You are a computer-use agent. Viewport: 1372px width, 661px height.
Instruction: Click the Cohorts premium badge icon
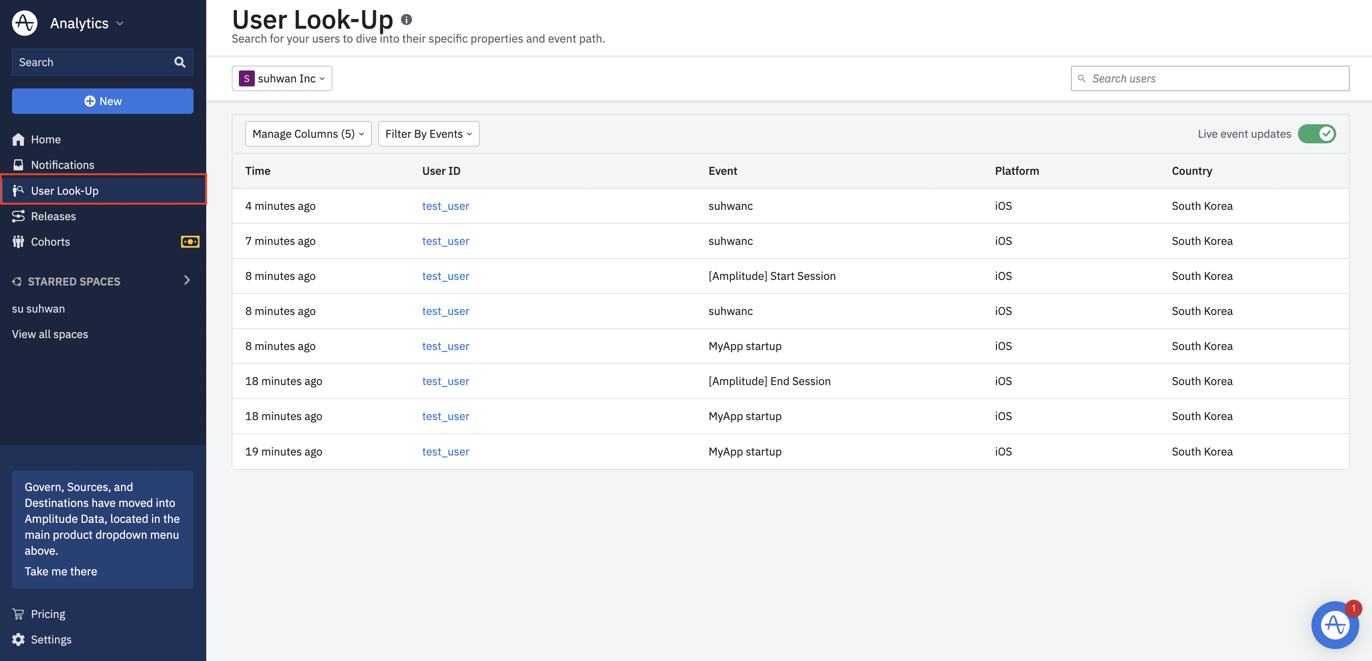click(x=190, y=242)
